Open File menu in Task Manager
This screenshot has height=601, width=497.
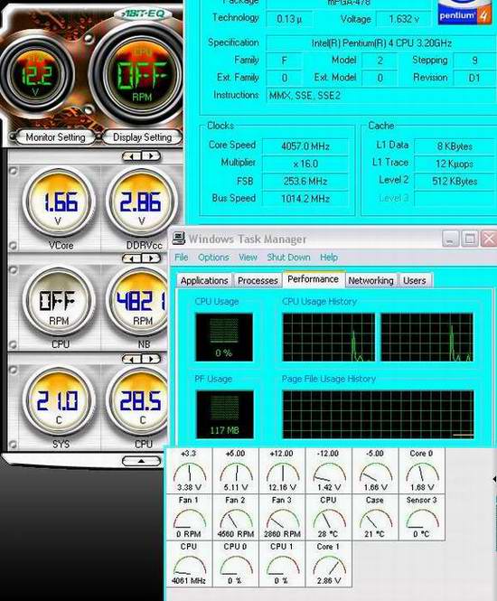pyautogui.click(x=182, y=258)
